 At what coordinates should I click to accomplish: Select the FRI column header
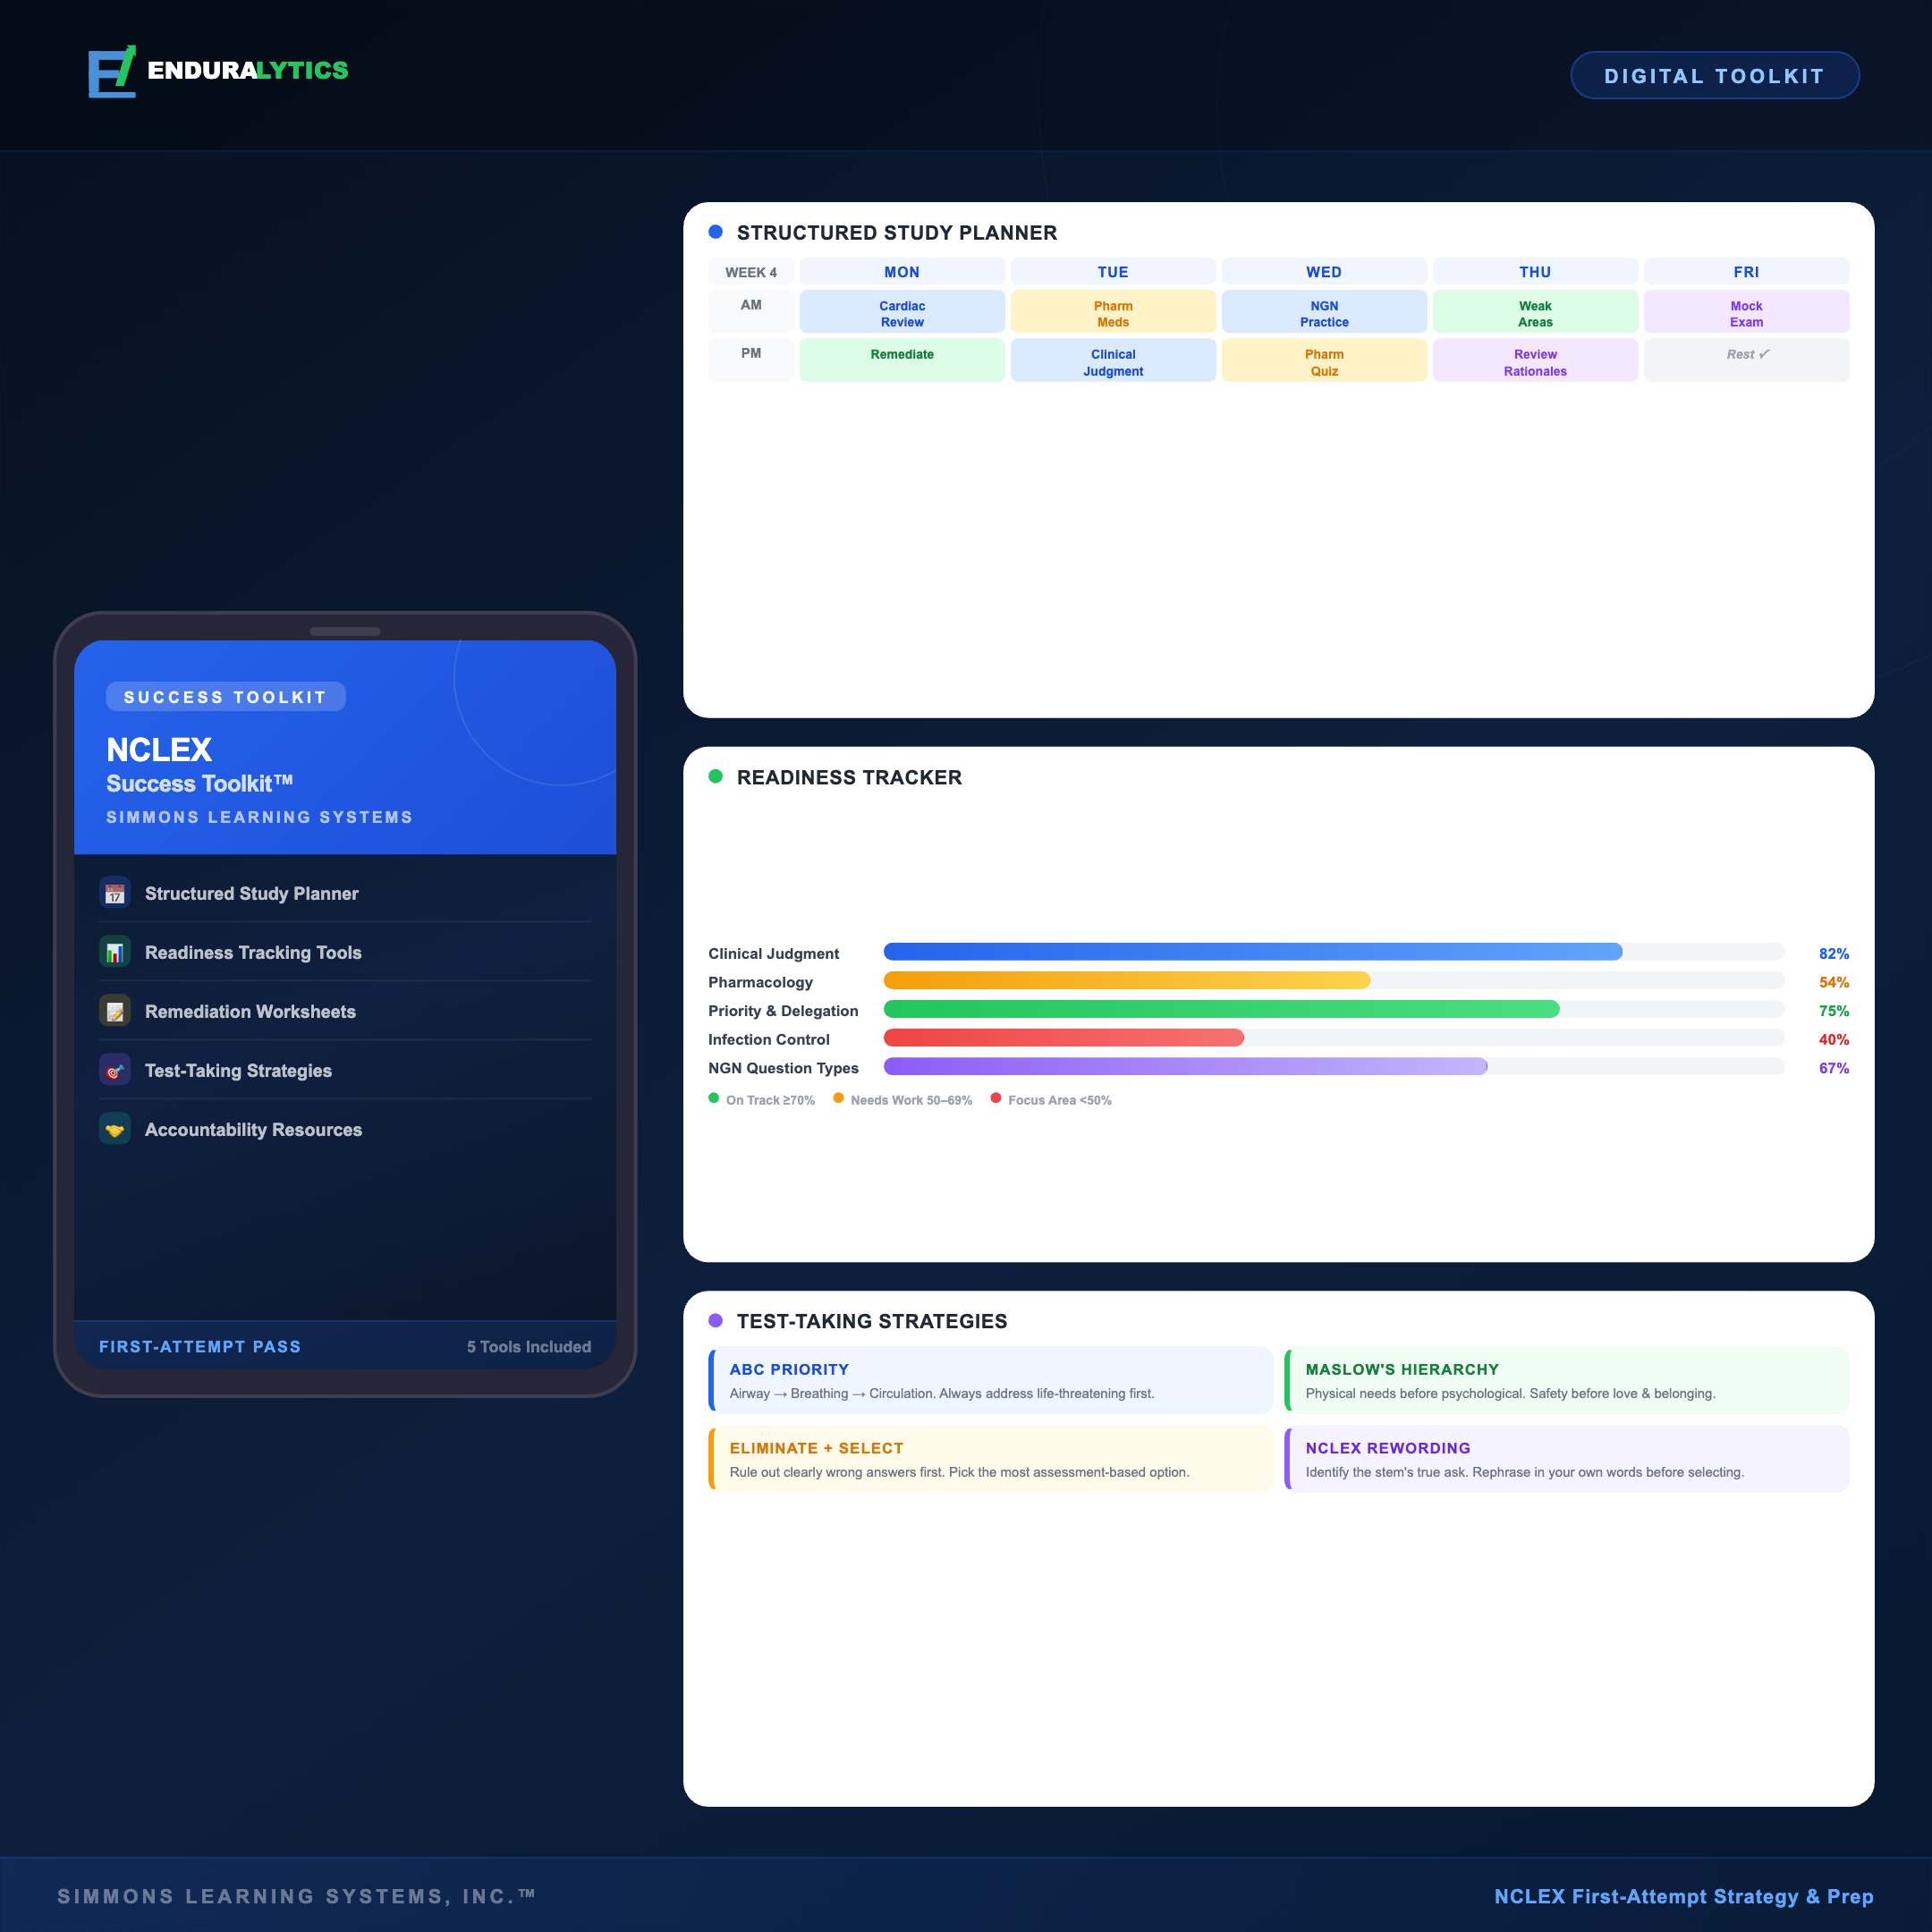pyautogui.click(x=1746, y=272)
